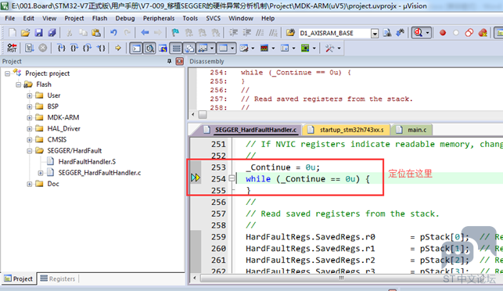This screenshot has width=503, height=291.
Task: Select the CMSIS folder
Action: pos(57,139)
